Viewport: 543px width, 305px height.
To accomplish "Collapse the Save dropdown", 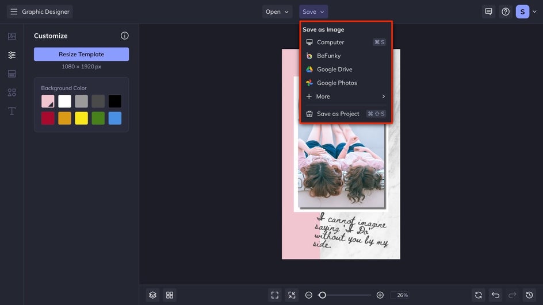I will point(313,11).
